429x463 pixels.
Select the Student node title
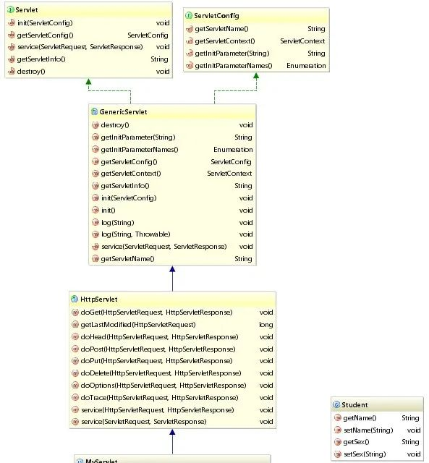pos(354,404)
